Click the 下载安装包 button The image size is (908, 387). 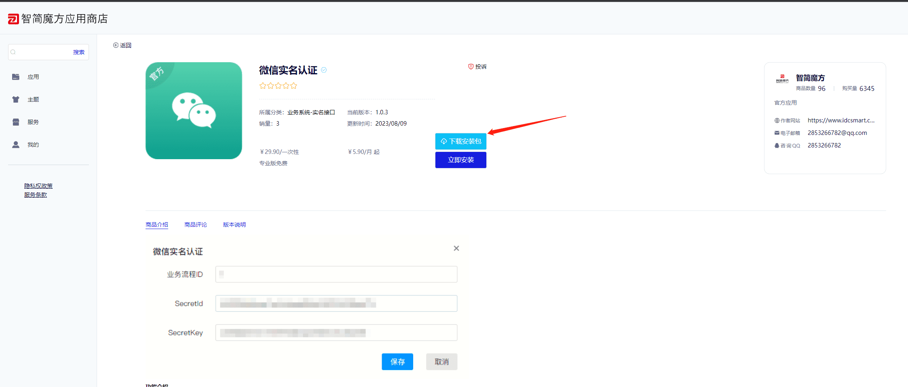[x=461, y=141]
